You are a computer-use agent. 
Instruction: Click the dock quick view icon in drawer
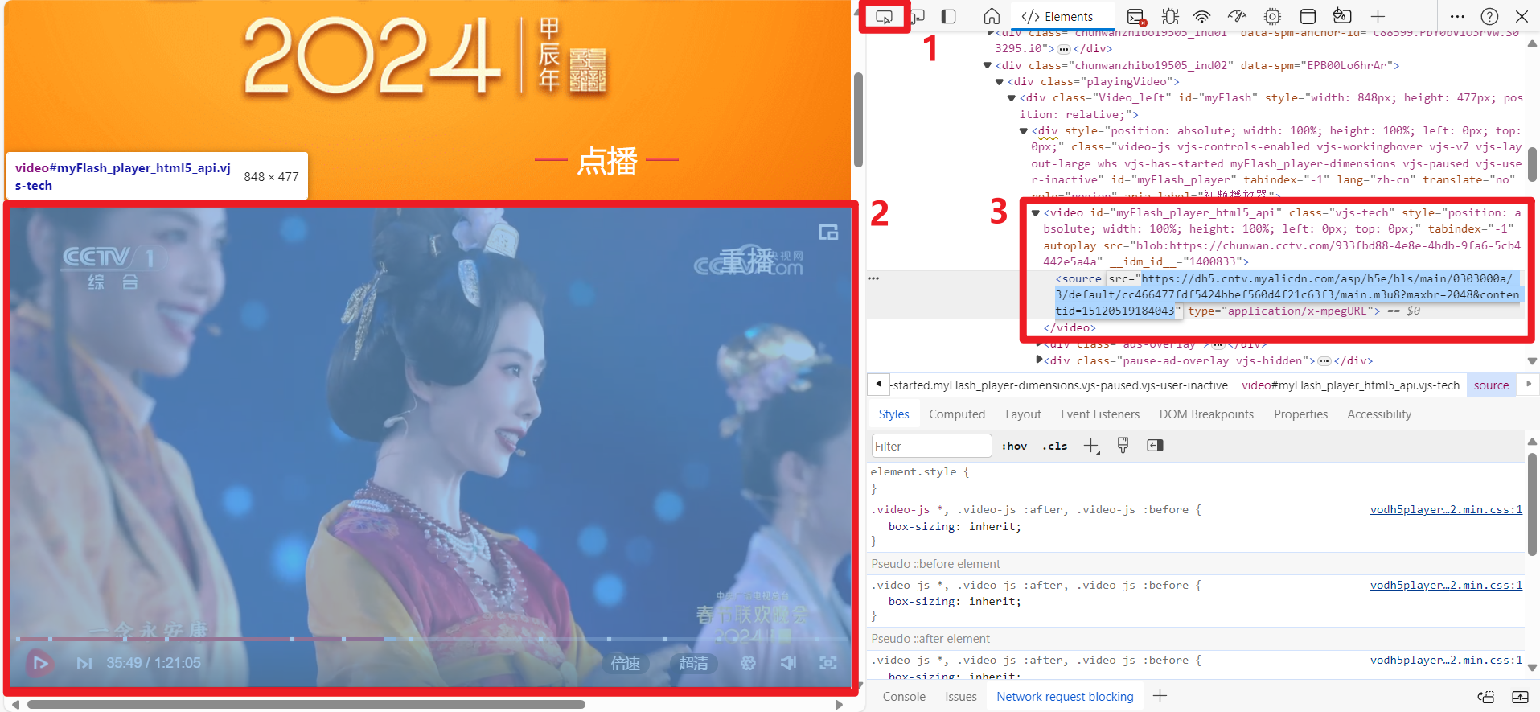[x=1486, y=697]
